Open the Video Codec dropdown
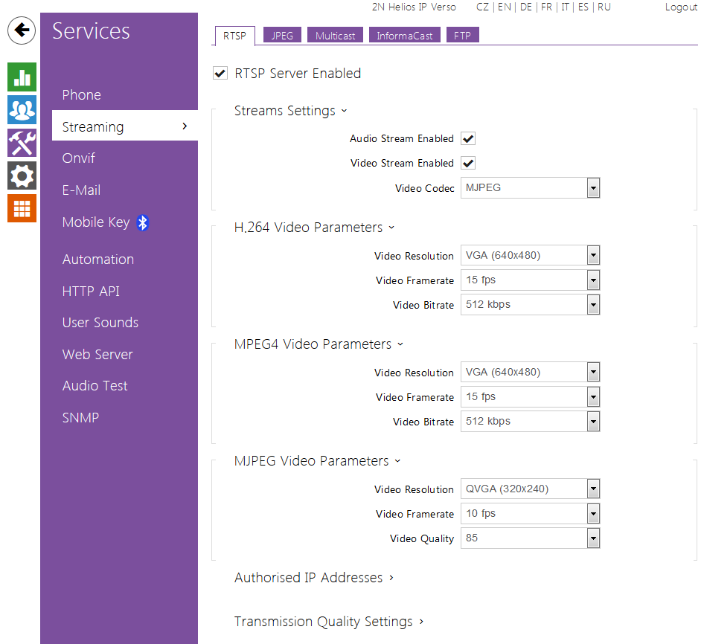Image resolution: width=704 pixels, height=644 pixels. tap(530, 188)
